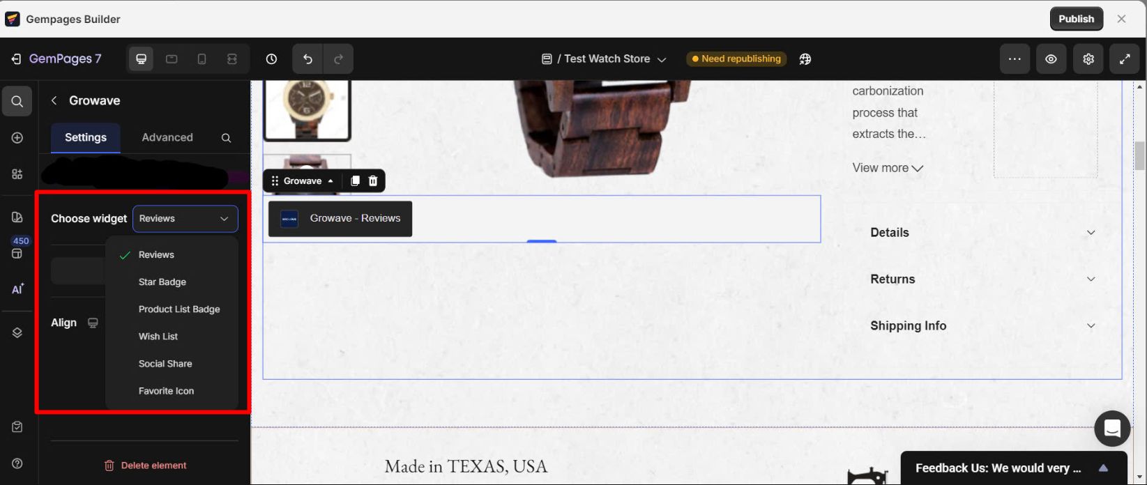Viewport: 1147px width, 485px height.
Task: Expand the Details accordion
Action: pos(982,233)
